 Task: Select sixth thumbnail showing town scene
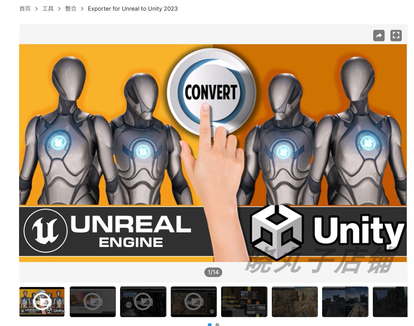click(295, 302)
